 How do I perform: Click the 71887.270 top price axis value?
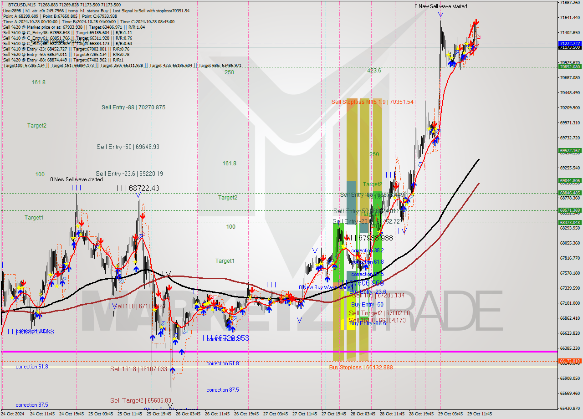point(570,2)
